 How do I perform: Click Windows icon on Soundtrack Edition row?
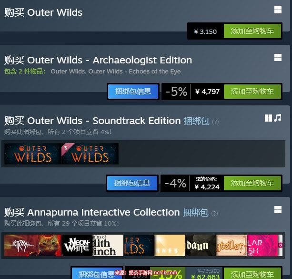268,118
